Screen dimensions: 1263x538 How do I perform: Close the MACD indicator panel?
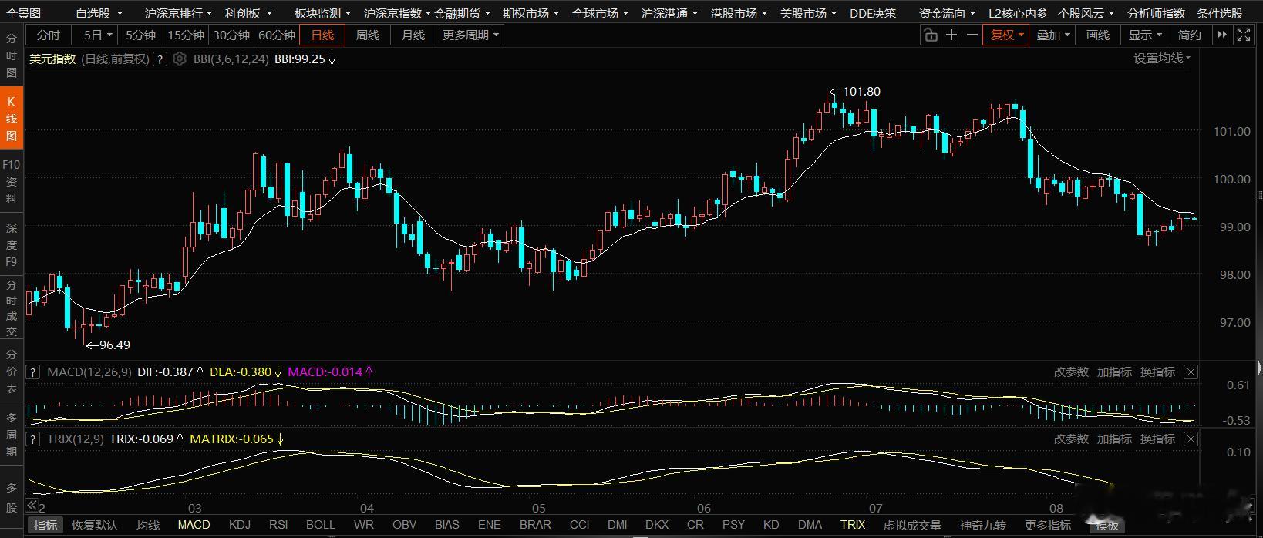pos(1191,372)
